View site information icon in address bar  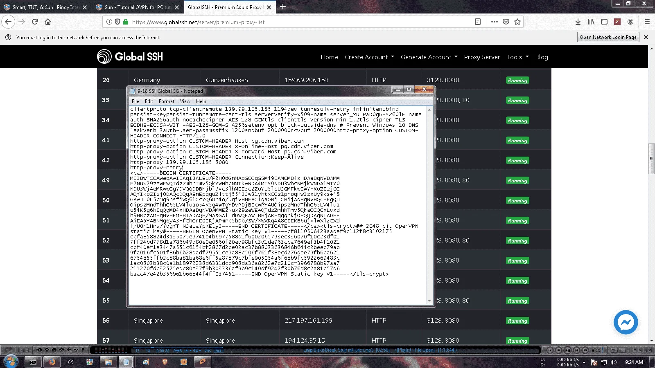point(109,22)
